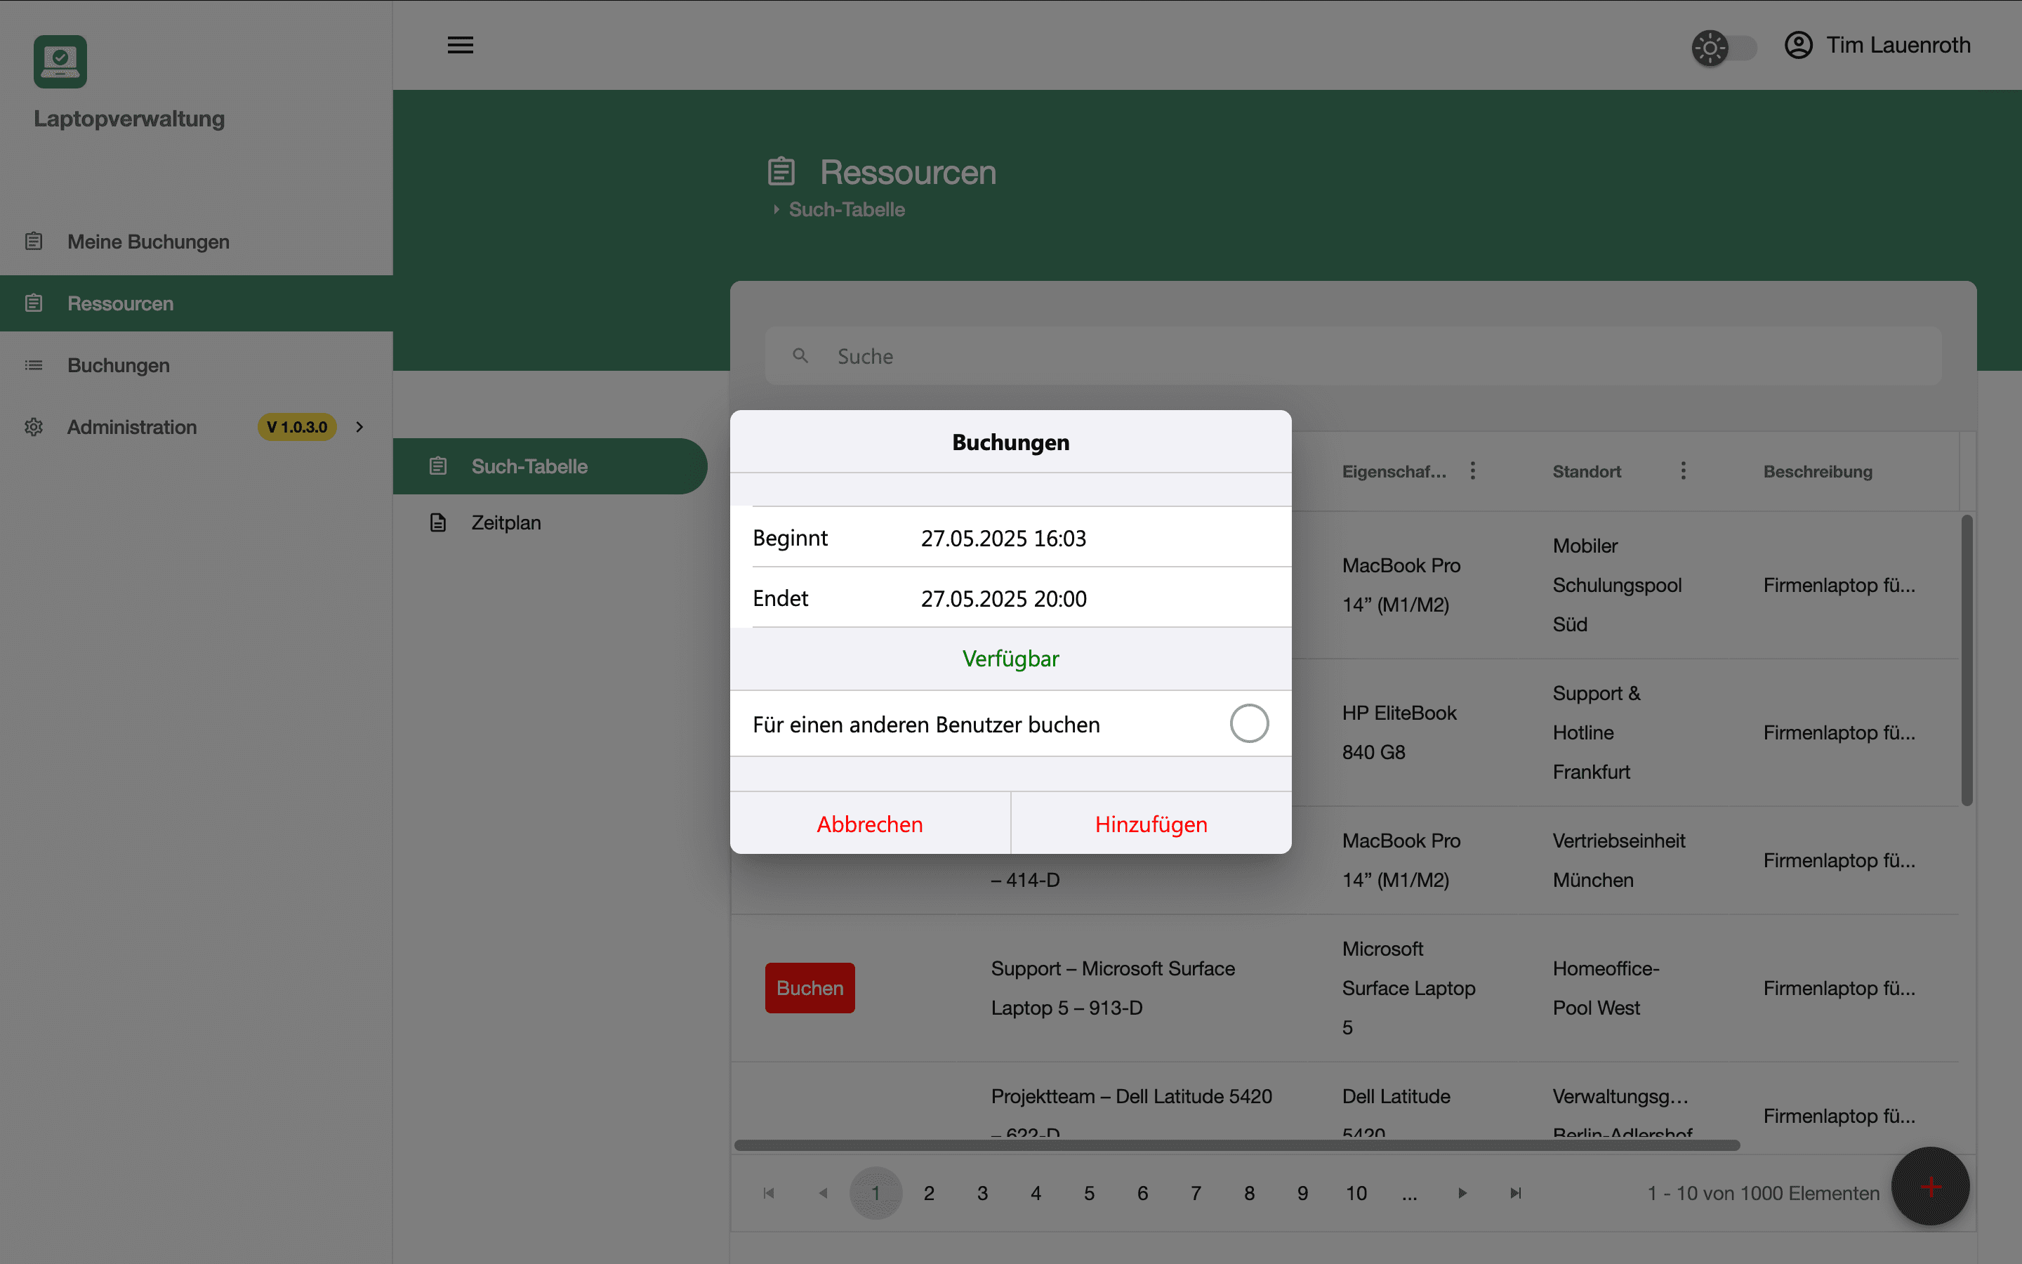
Task: Select the Such-Tabelle tab
Action: [550, 466]
